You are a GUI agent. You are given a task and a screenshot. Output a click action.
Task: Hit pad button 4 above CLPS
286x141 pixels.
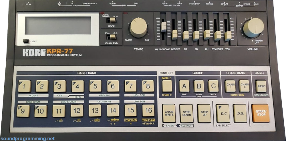click(78, 86)
